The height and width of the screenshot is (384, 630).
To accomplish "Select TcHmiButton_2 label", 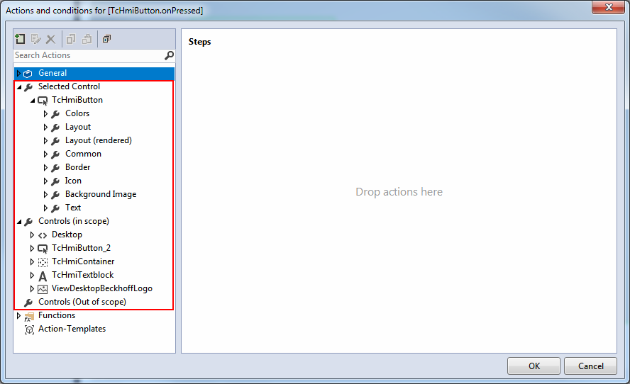I will 81,248.
